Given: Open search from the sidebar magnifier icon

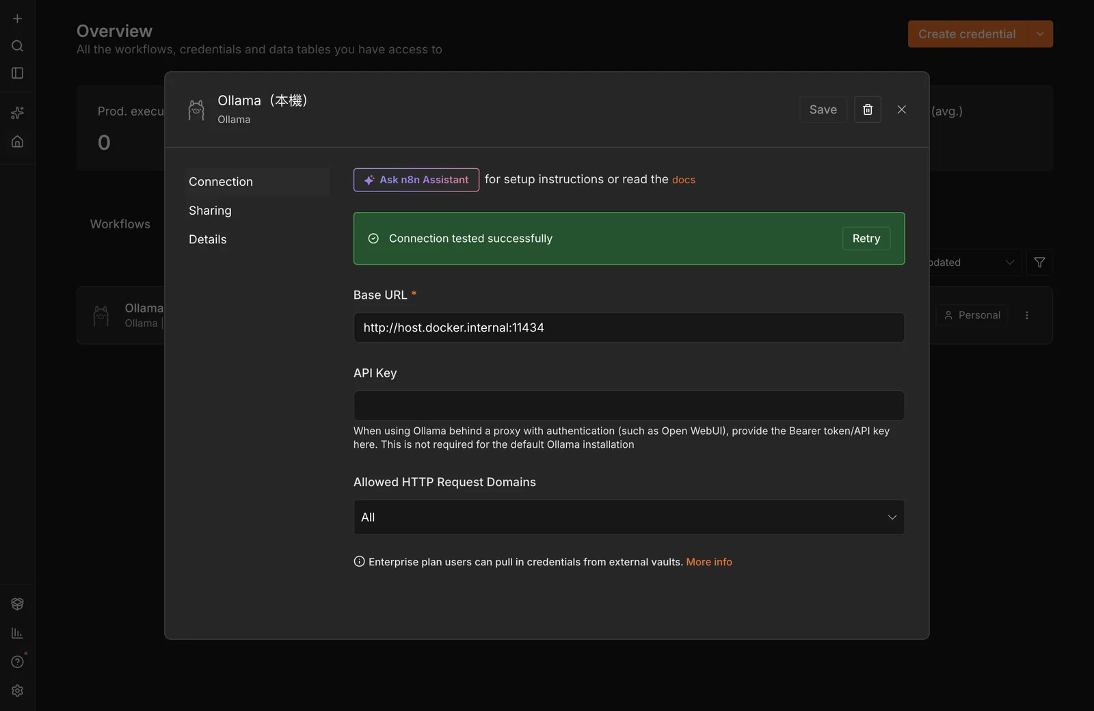Looking at the screenshot, I should (x=18, y=46).
